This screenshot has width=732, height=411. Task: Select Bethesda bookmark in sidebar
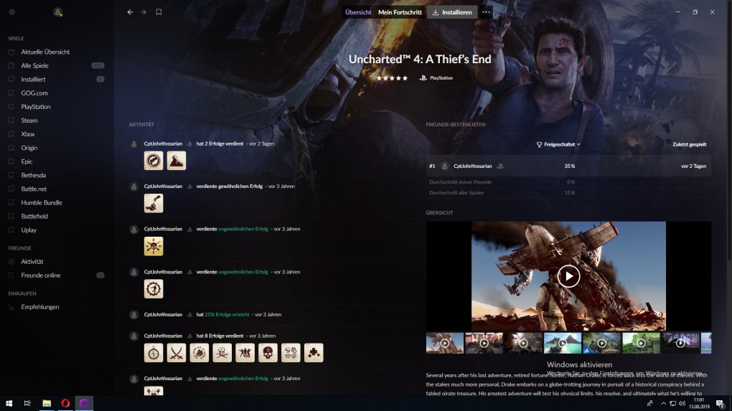[x=33, y=176]
